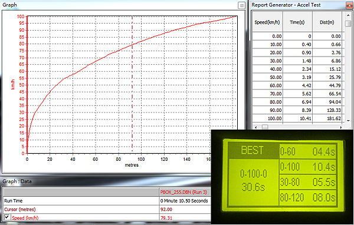The width and height of the screenshot is (354, 225).
Task: Click the horizontal scrollbar left arrow
Action: 256,127
